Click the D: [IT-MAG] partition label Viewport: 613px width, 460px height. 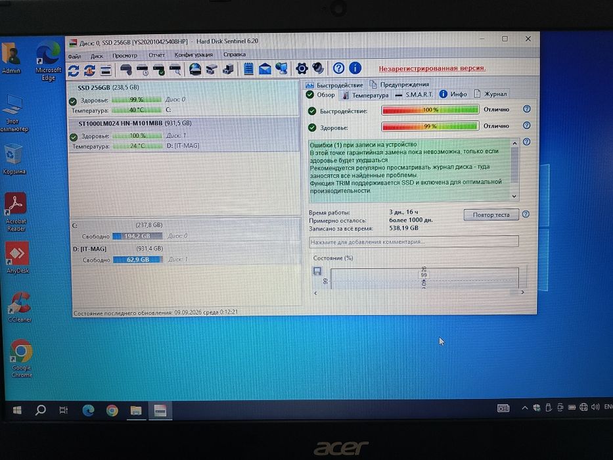(x=89, y=249)
